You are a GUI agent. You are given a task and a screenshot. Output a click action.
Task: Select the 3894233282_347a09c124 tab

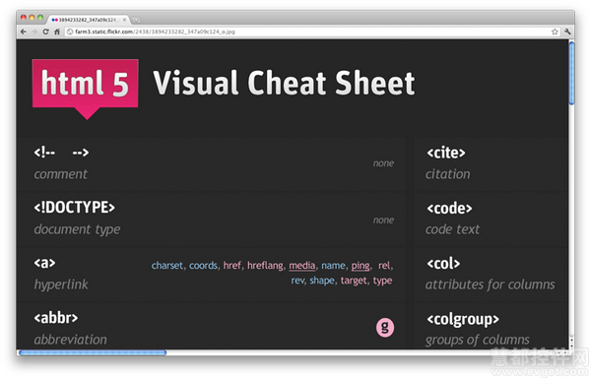[x=89, y=20]
